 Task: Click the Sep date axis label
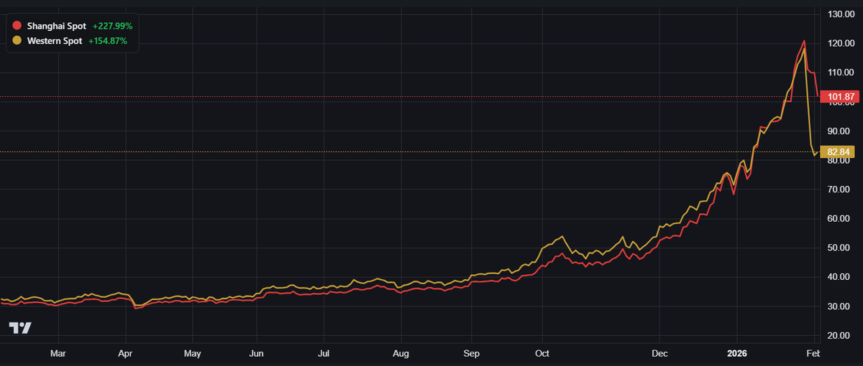coord(471,354)
